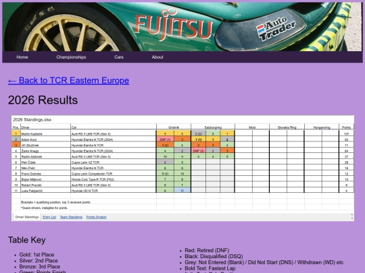365x273 pixels.
Task: Open the Home menu item
Action: tap(22, 57)
